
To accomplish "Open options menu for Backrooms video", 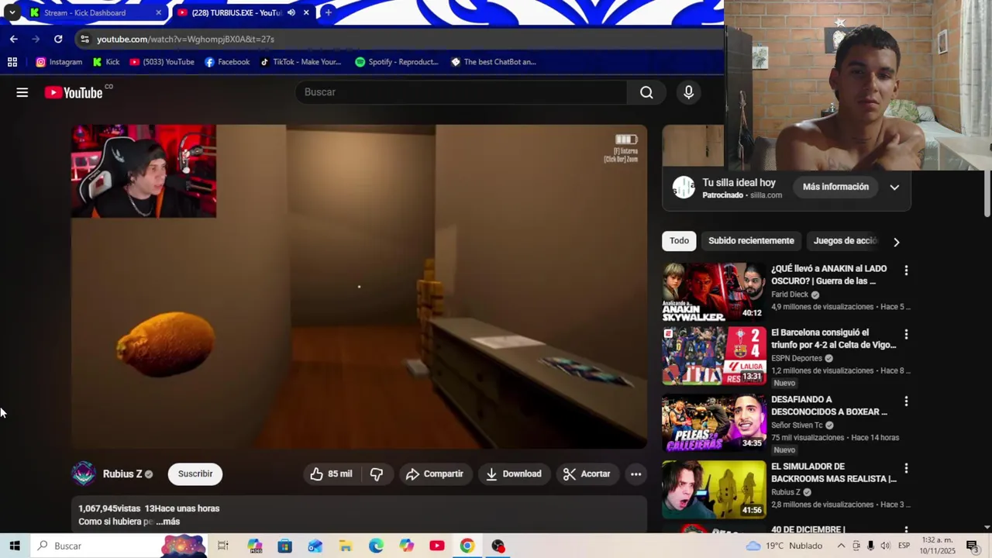I will [906, 468].
